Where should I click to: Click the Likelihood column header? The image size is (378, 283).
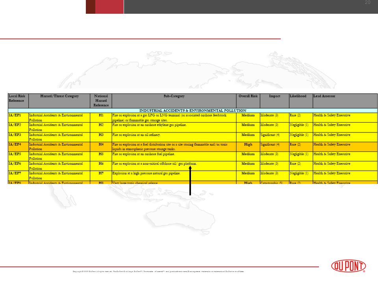coord(301,101)
